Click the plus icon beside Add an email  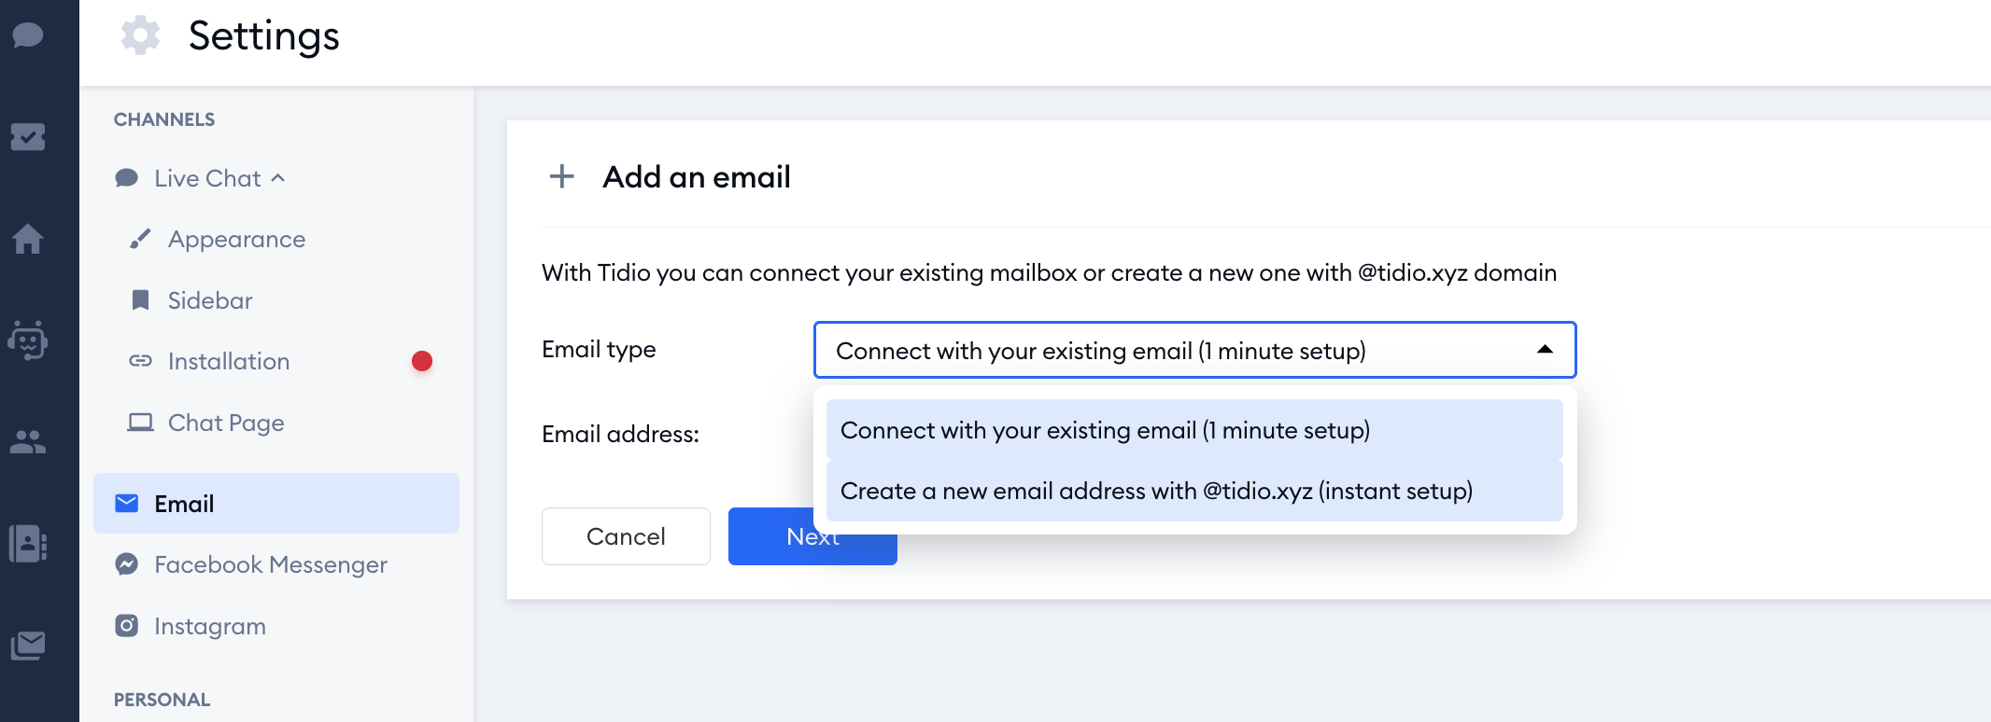[x=562, y=176]
